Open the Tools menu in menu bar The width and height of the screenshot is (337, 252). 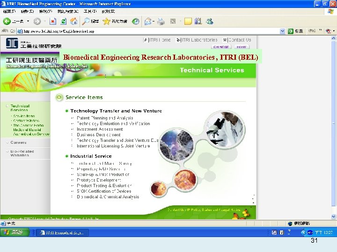[x=90, y=11]
